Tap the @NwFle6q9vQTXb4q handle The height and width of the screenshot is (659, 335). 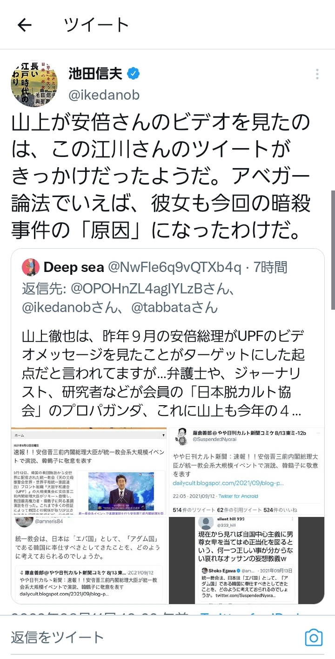point(174,267)
